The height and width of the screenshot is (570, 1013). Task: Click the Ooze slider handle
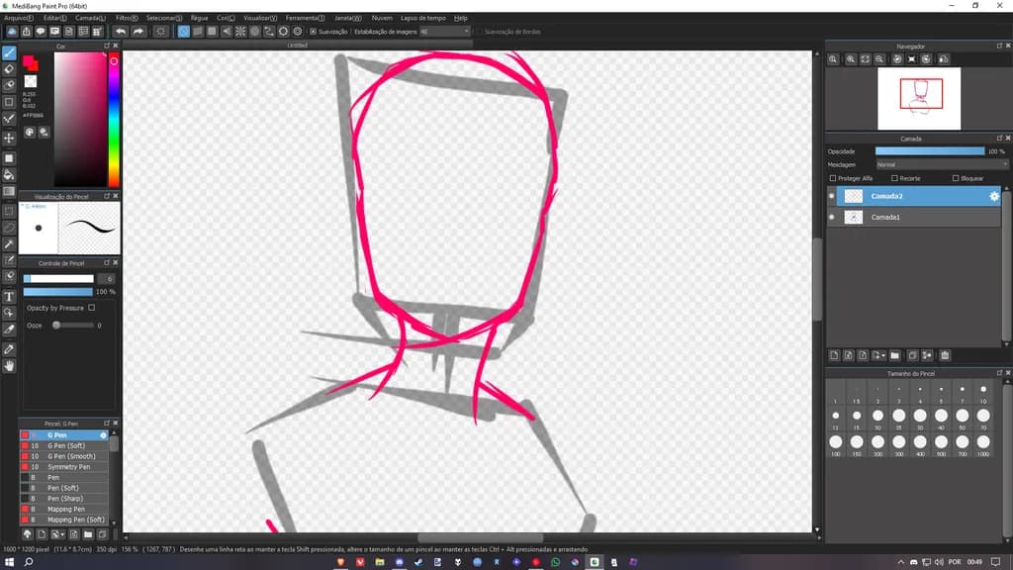click(56, 325)
